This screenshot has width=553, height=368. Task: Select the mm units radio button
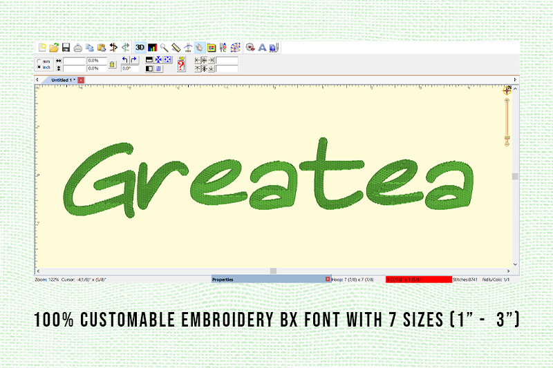39,61
